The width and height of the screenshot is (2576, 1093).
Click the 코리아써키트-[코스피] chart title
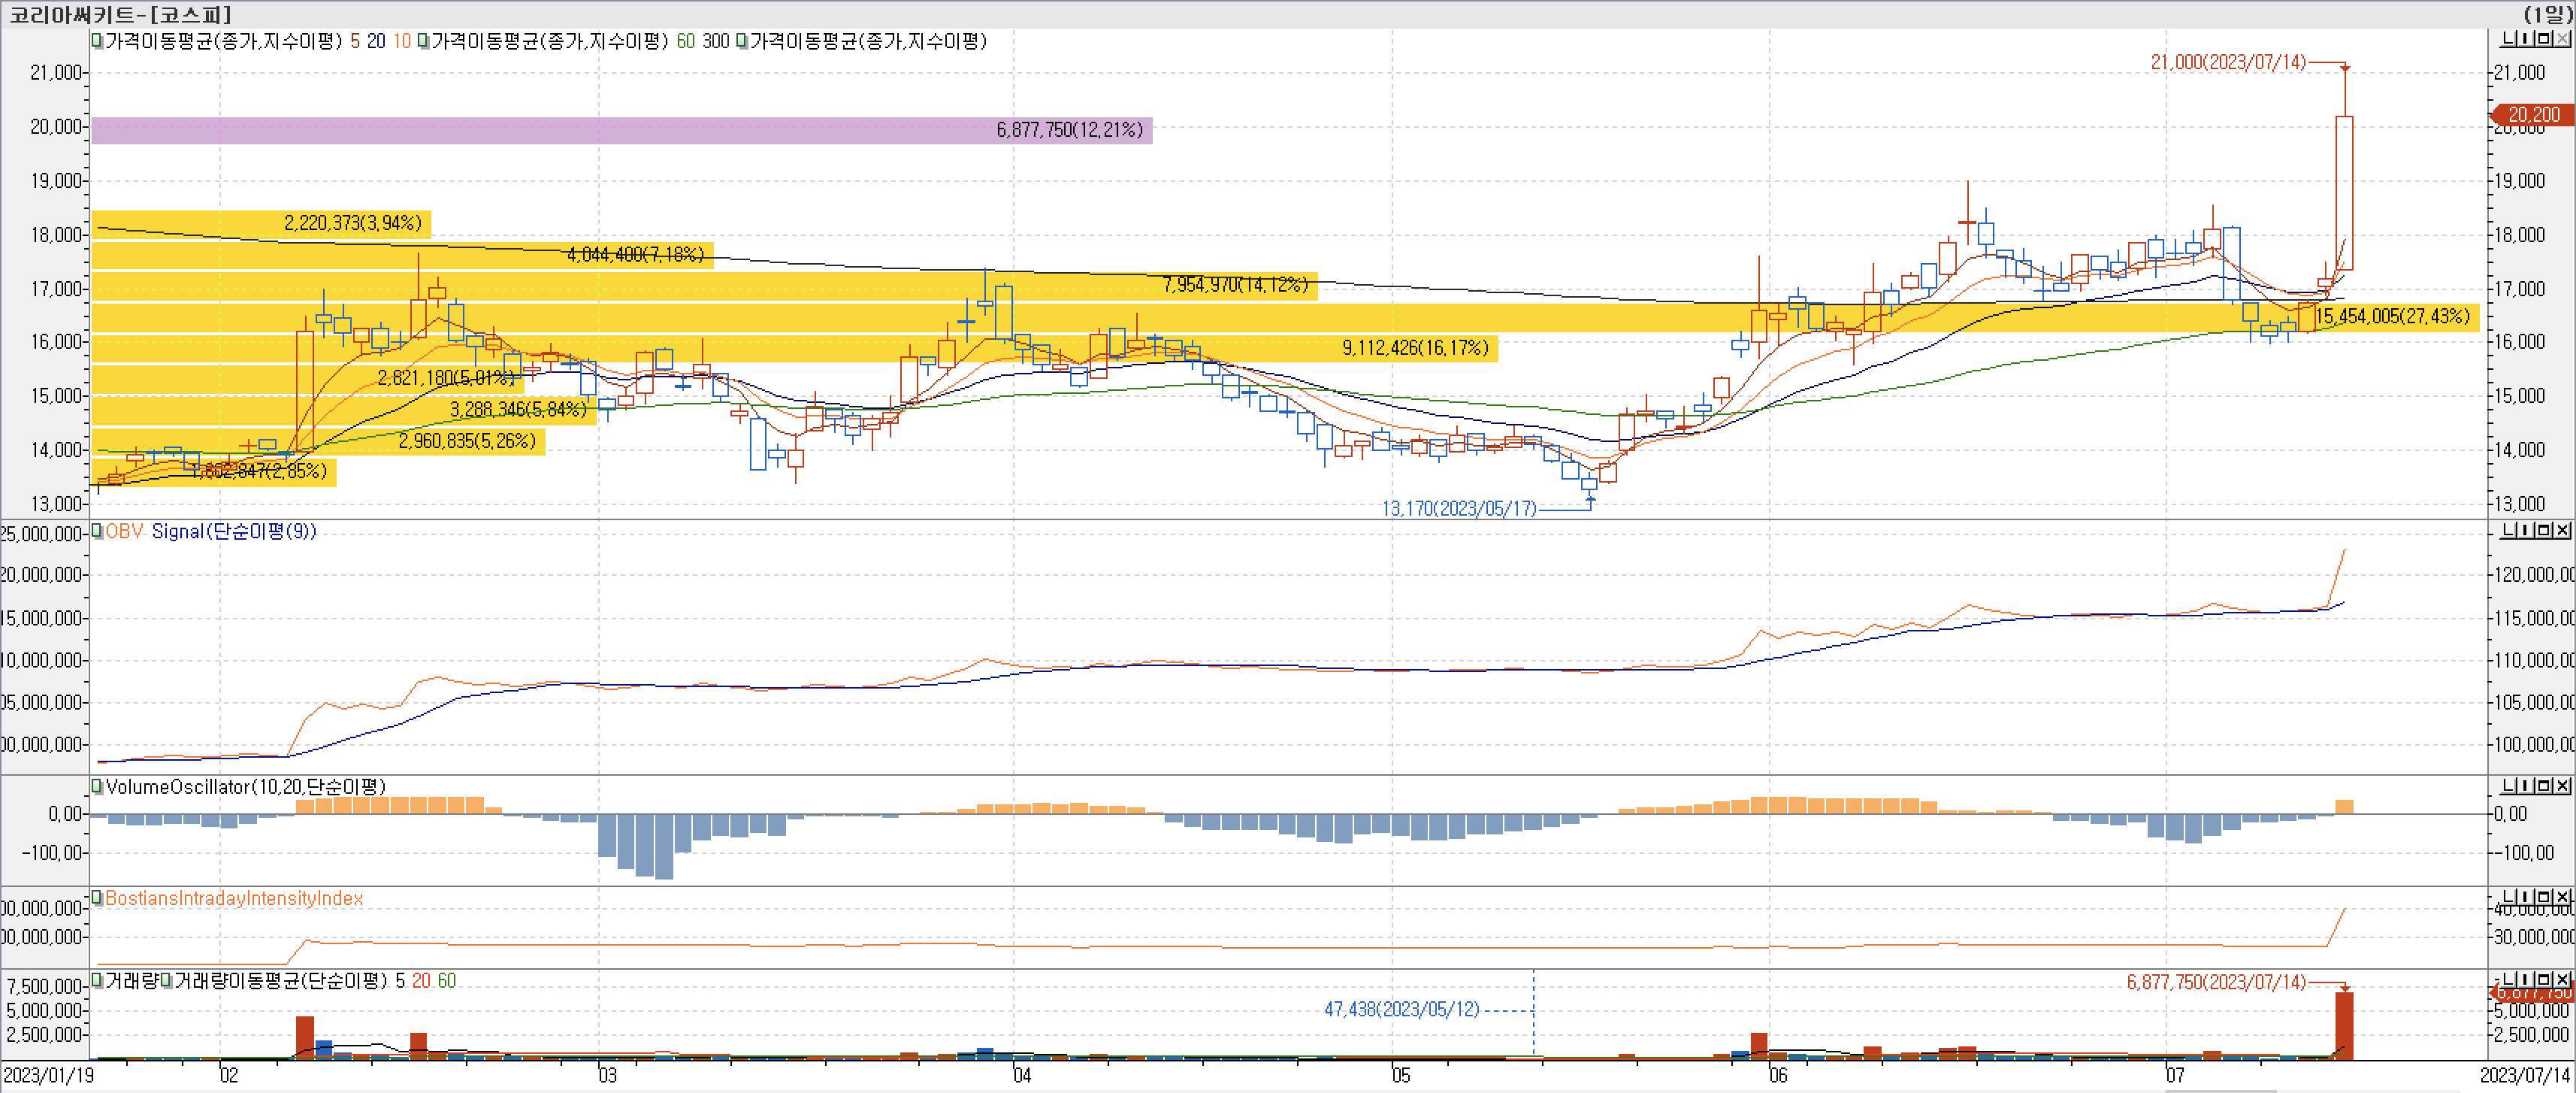pyautogui.click(x=120, y=14)
